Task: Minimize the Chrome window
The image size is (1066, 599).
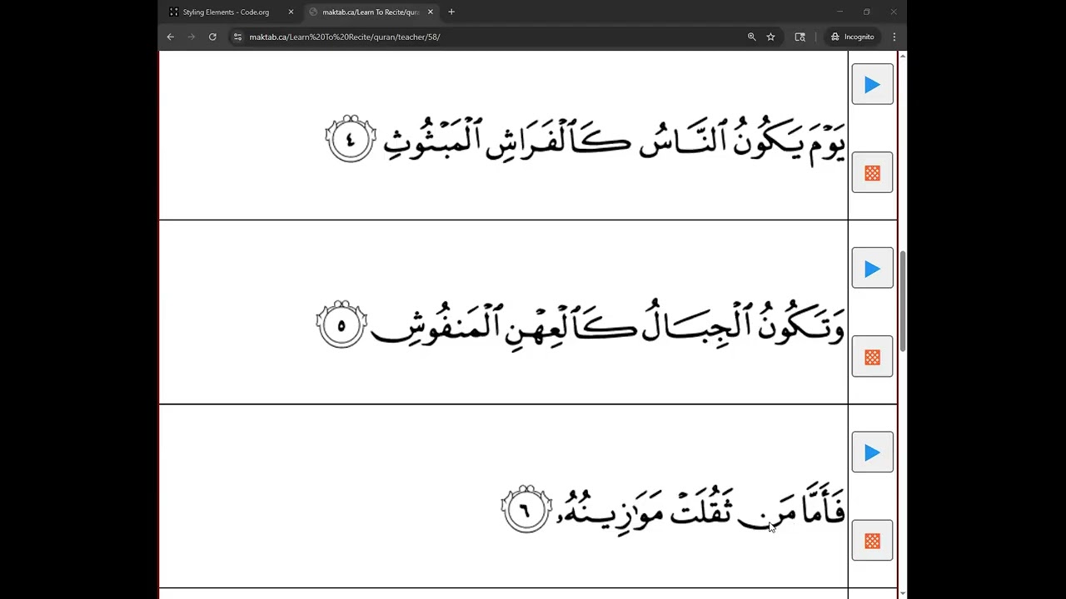Action: [x=839, y=12]
